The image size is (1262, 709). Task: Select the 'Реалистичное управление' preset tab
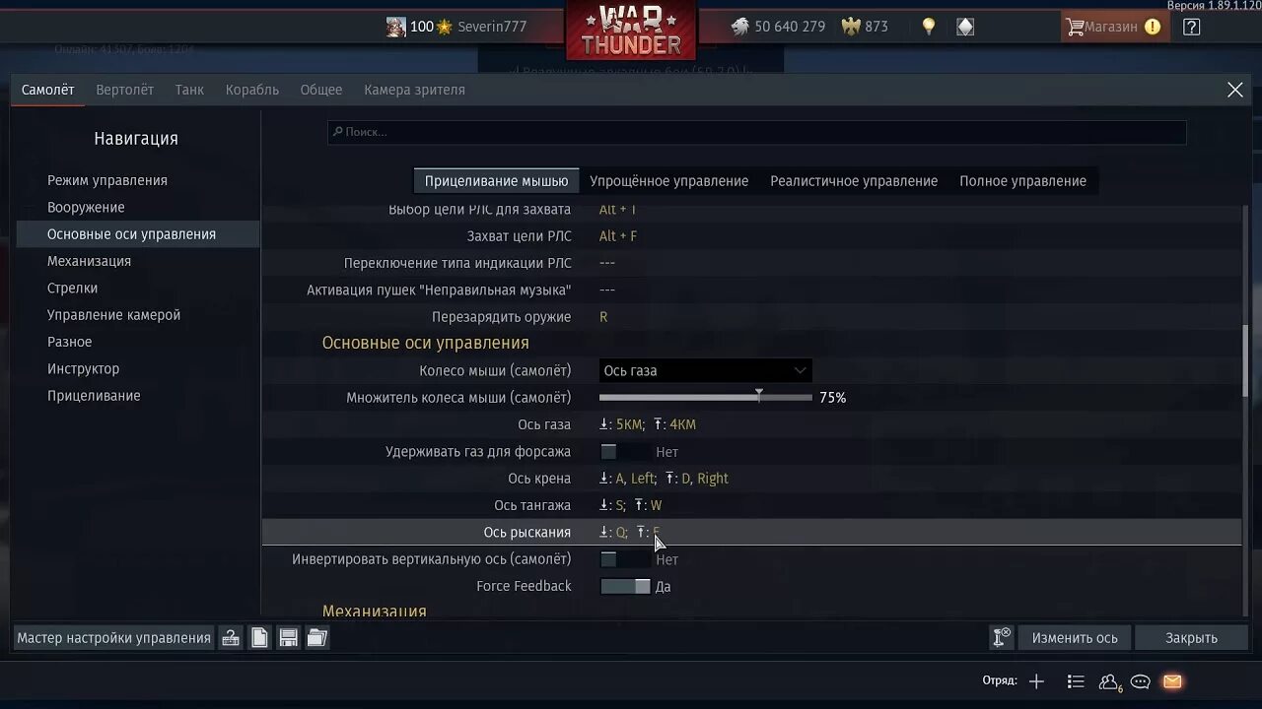[854, 181]
